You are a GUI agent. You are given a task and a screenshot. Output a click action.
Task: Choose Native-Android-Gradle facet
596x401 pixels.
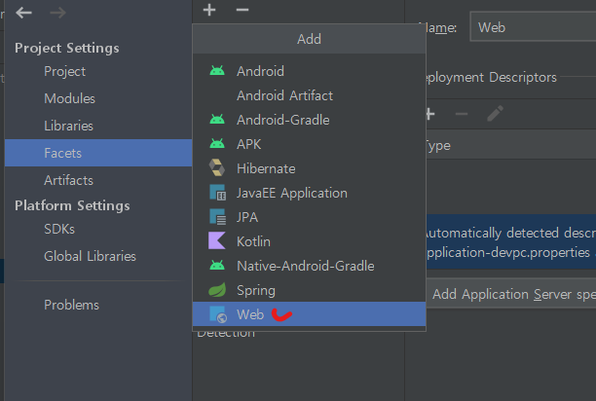point(309,266)
